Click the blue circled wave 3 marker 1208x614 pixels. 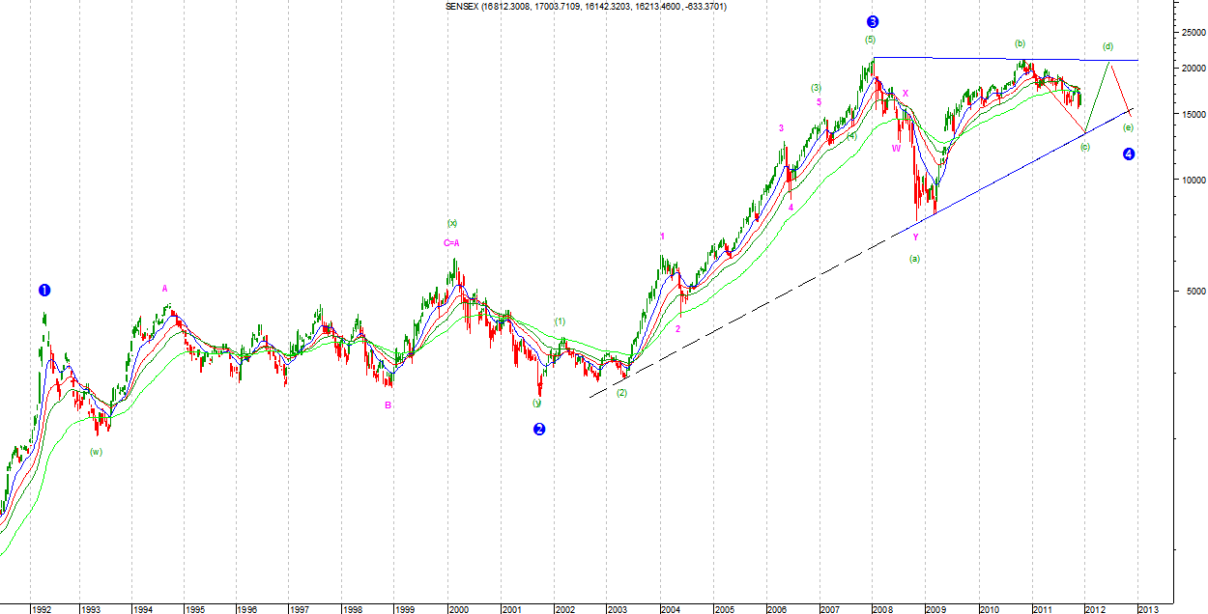point(873,21)
